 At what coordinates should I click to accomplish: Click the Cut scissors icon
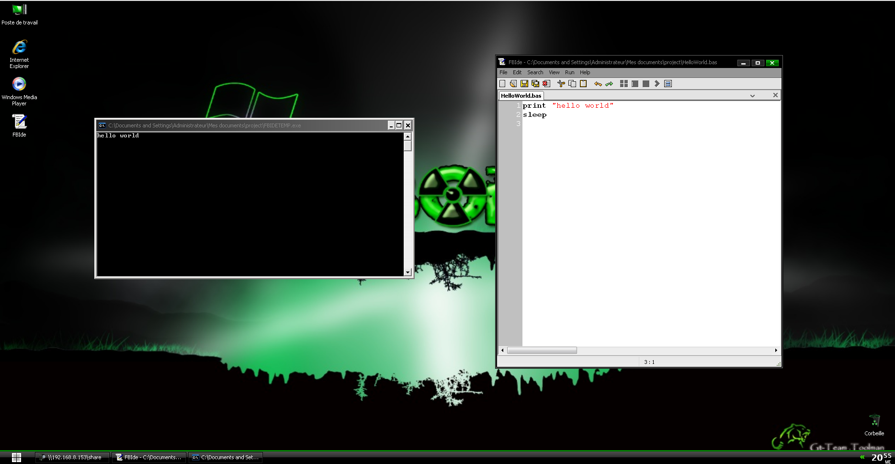click(561, 84)
